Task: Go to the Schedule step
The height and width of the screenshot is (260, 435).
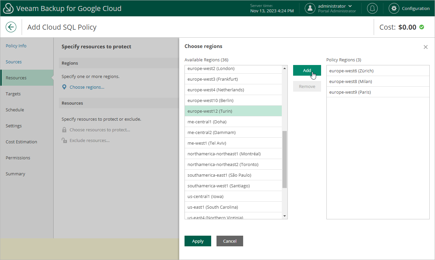Action: tap(15, 110)
